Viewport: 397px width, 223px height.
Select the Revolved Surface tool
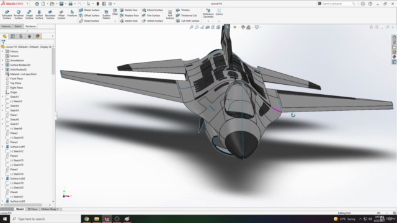[x=19, y=15]
